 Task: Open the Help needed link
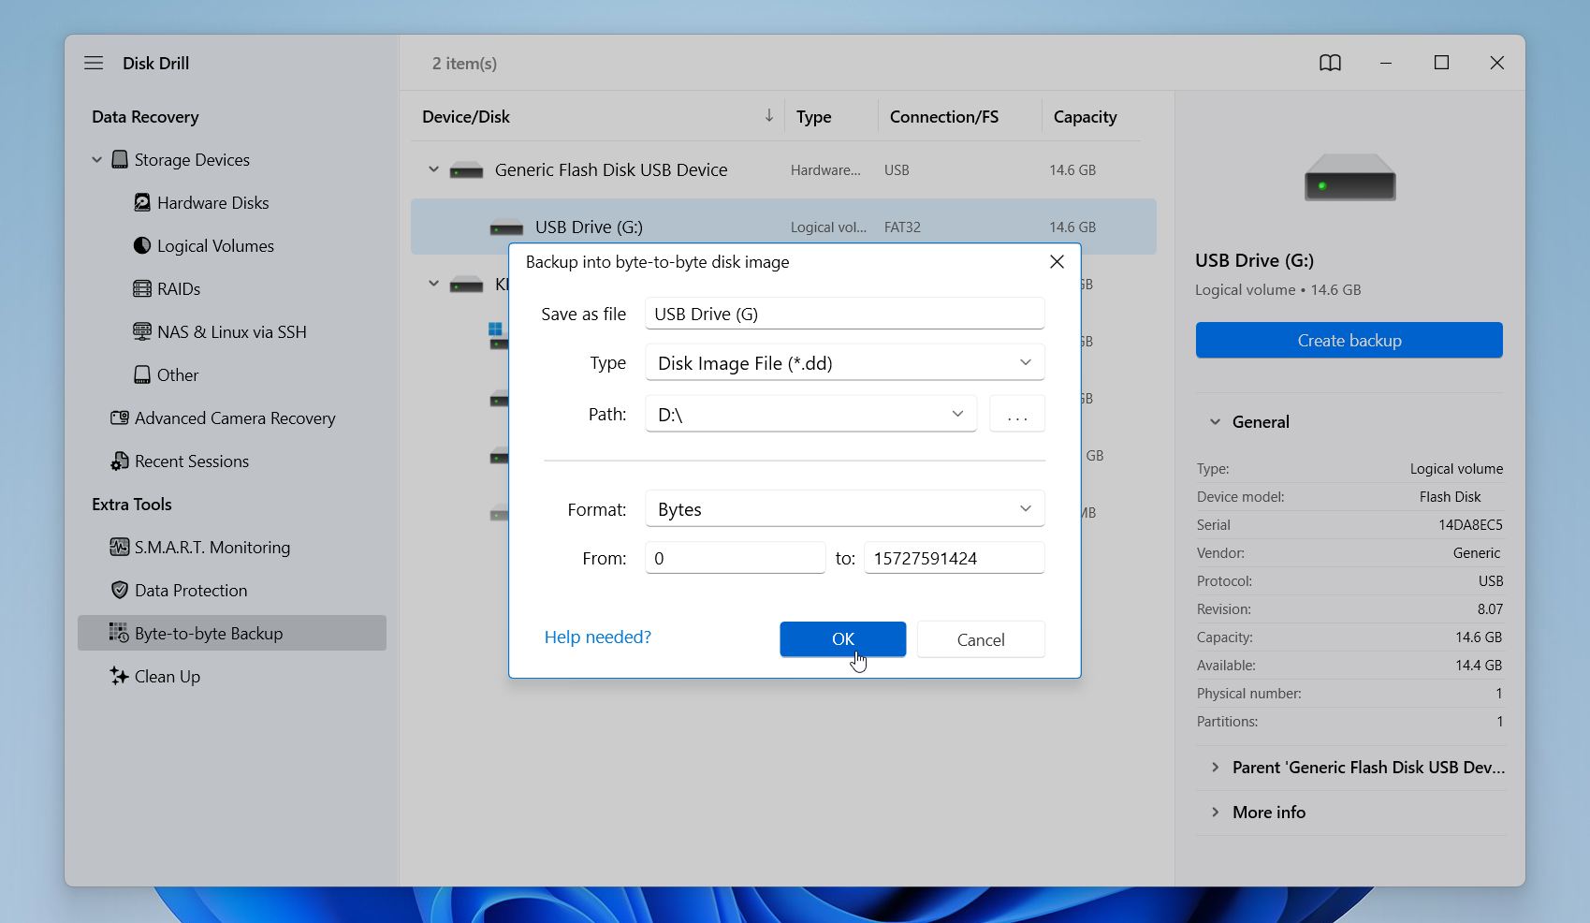[x=597, y=637]
